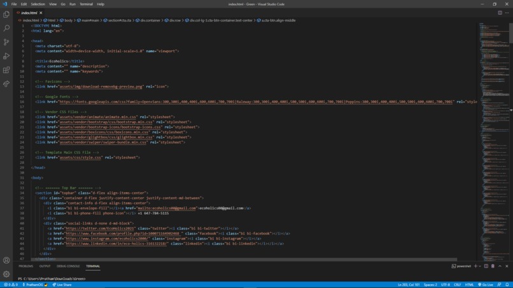
Task: Start Live Share from status bar
Action: 62,285
